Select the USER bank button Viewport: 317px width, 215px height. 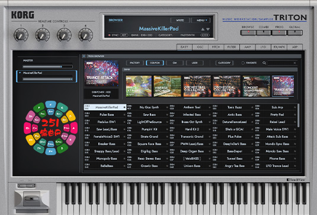(x=194, y=63)
